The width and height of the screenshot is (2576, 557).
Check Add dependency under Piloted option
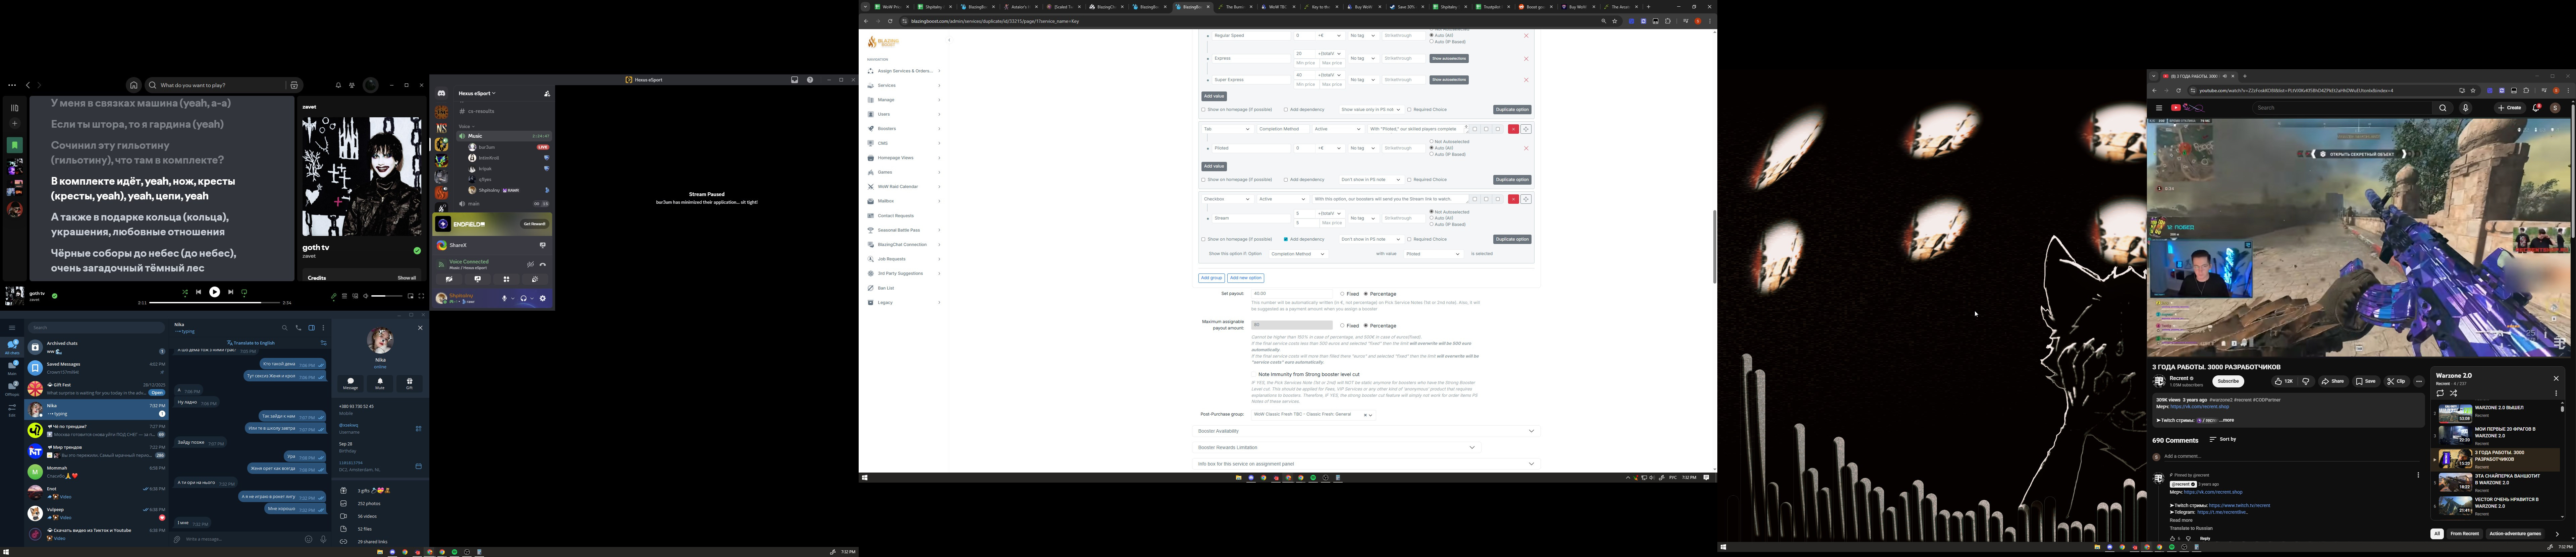coord(1286,180)
